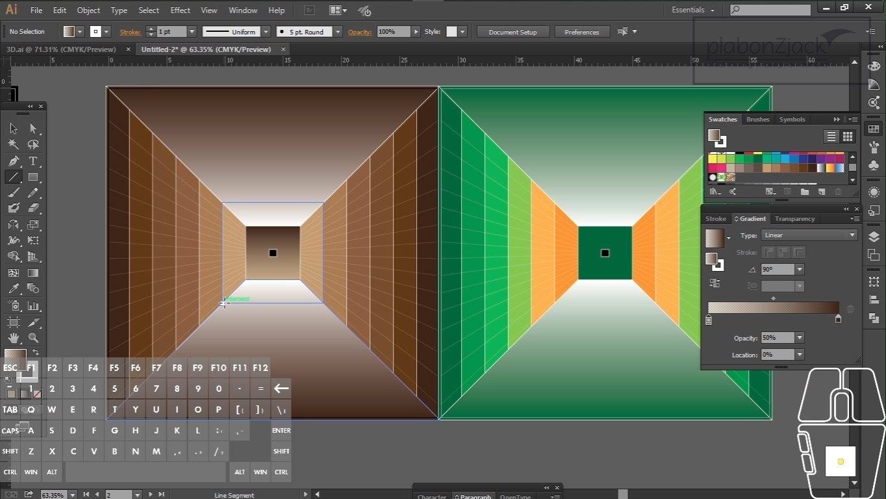Switch to the 3D.ai document tab
The image size is (886, 499).
(60, 49)
